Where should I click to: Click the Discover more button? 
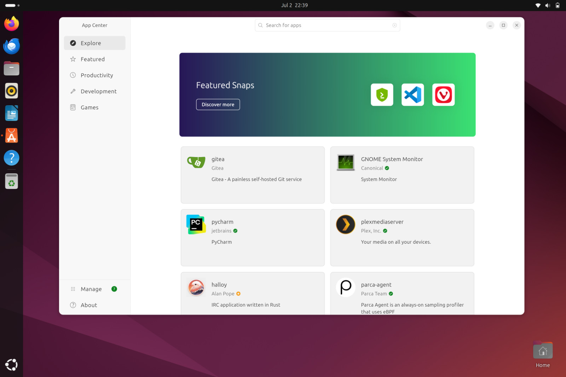click(x=218, y=104)
